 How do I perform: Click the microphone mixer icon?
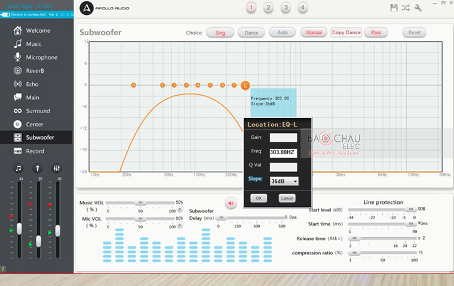(38, 168)
